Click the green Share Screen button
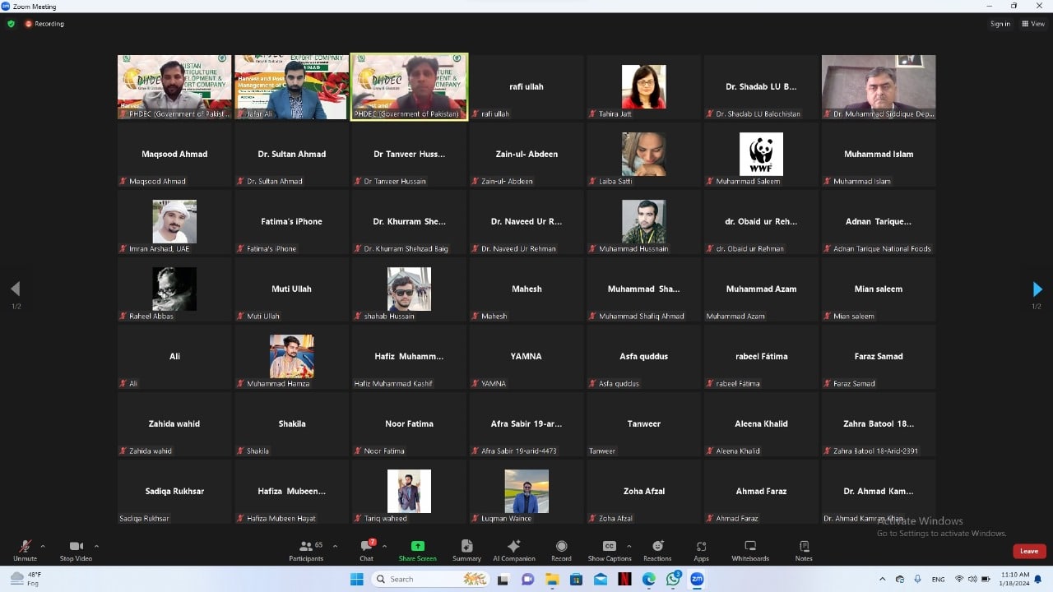Screen dimensions: 1053x592 point(417,550)
